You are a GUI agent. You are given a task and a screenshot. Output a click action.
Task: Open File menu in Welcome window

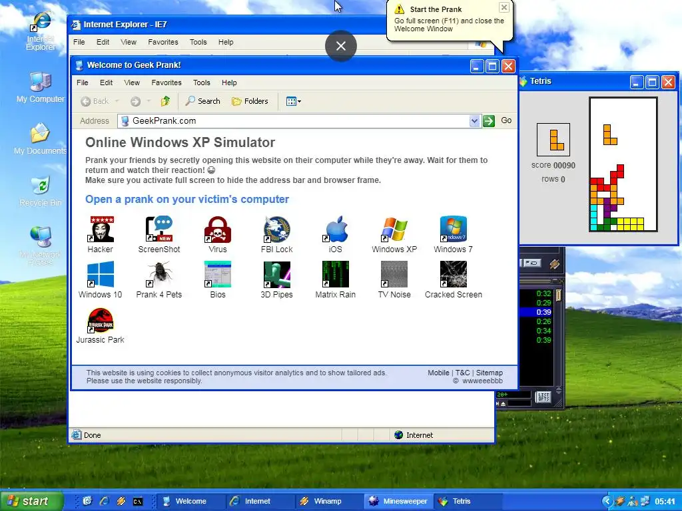pos(82,83)
